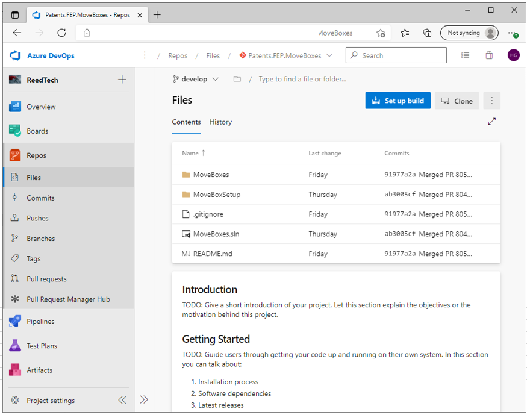527x415 pixels.
Task: Click the plus icon next to ReedTech
Action: (x=122, y=80)
